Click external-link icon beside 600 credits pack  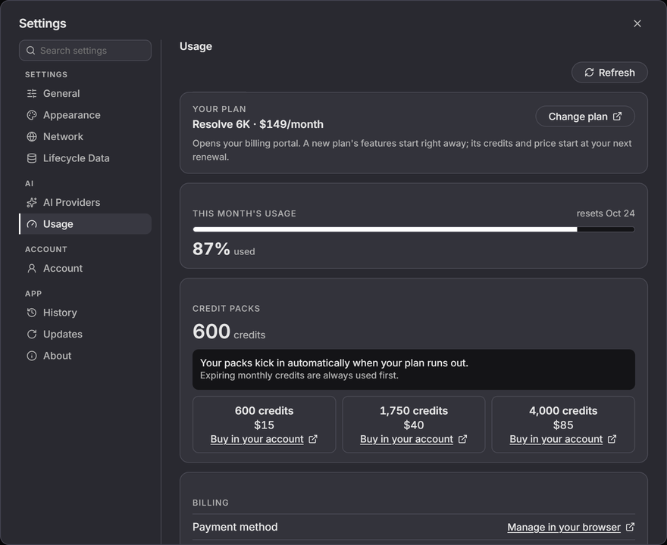313,439
